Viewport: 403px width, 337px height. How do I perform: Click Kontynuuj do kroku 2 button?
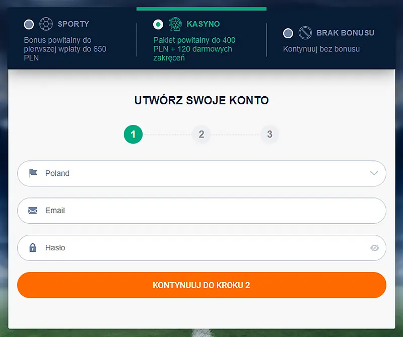click(201, 285)
